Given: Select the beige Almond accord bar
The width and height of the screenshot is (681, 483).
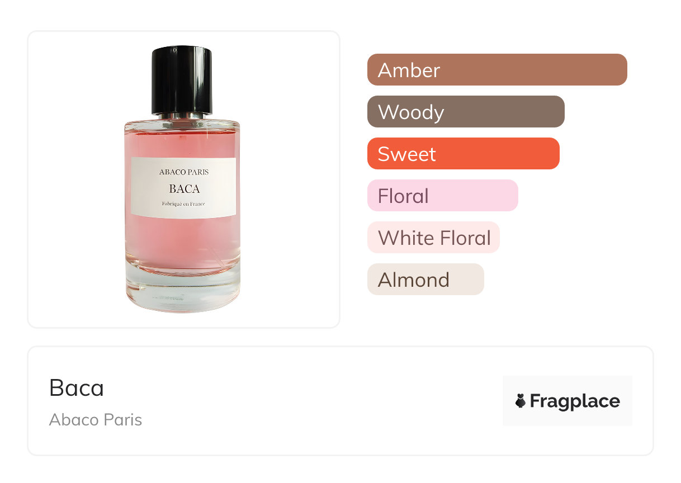Looking at the screenshot, I should coord(425,280).
